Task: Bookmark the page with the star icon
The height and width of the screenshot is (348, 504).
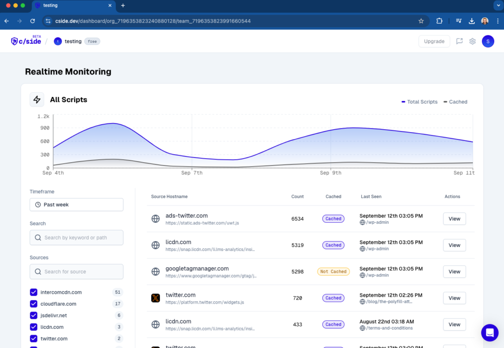Action: coord(421,21)
